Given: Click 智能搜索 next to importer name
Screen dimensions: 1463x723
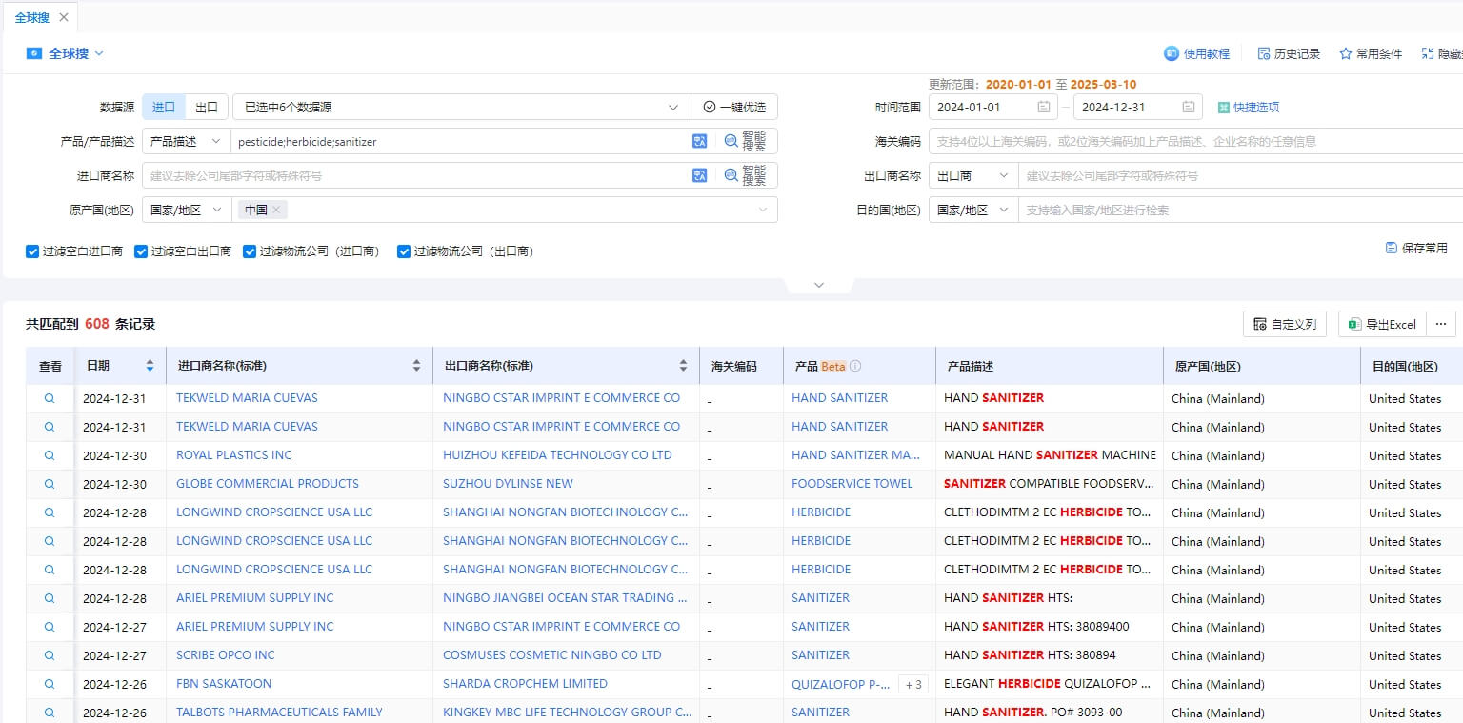Looking at the screenshot, I should [x=745, y=175].
